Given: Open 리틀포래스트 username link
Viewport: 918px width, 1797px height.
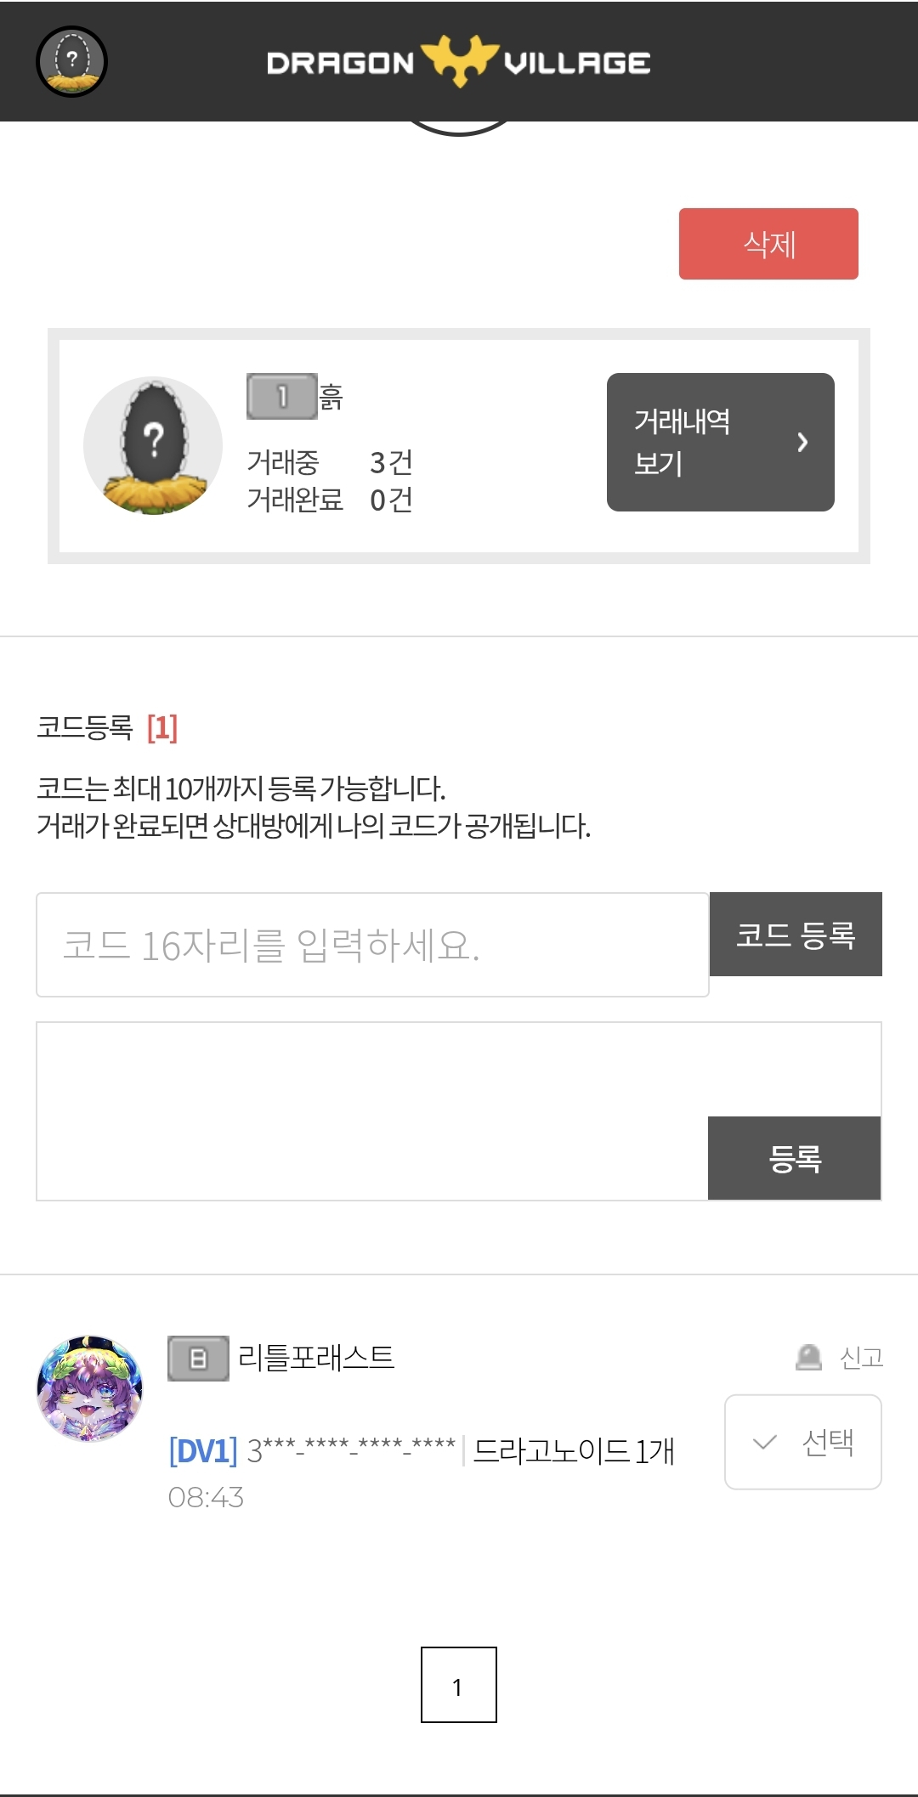Looking at the screenshot, I should [316, 1358].
